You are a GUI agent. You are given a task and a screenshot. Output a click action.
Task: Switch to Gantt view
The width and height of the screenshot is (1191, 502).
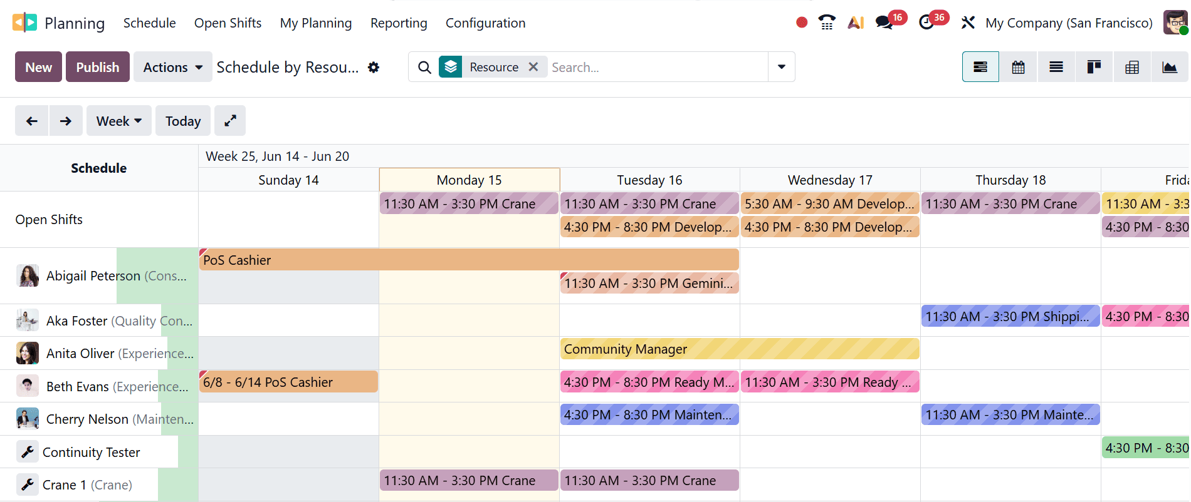coord(980,67)
